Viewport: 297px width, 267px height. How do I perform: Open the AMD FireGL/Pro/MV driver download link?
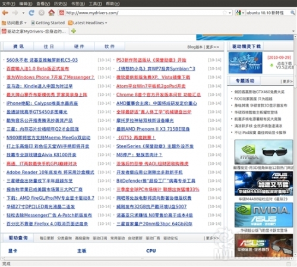pos(50,198)
